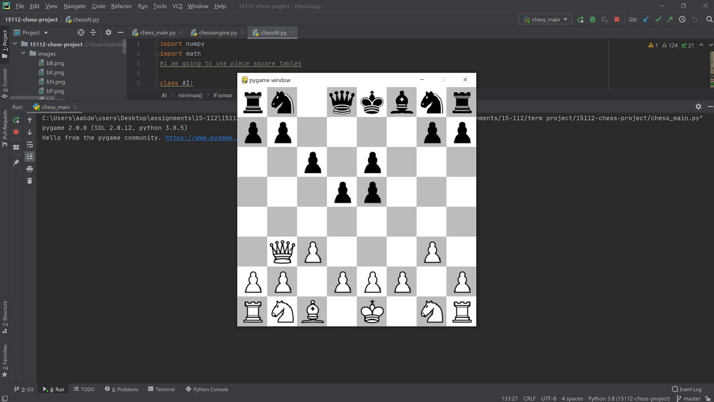Click the AI class breadcrumb
714x402 pixels.
[x=164, y=95]
